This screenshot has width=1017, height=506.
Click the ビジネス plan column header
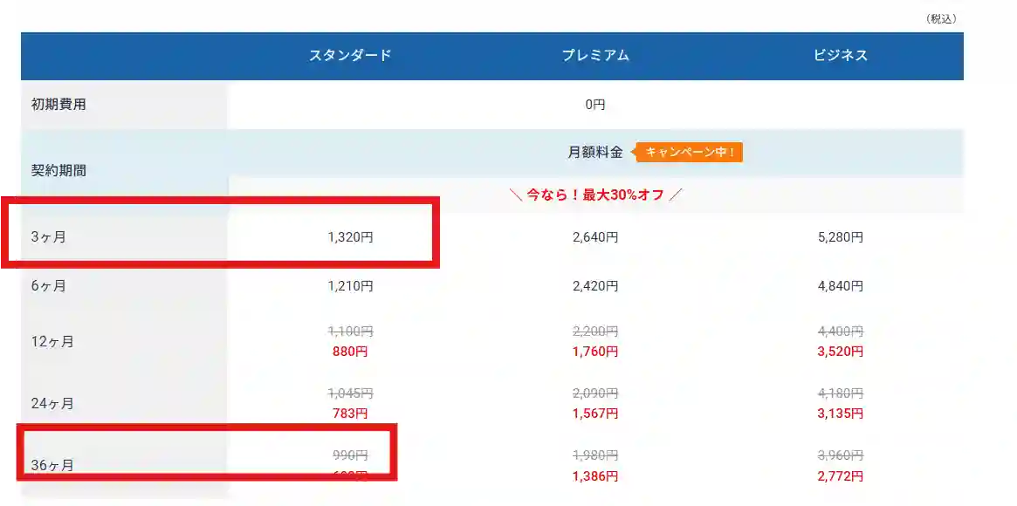[x=841, y=56]
